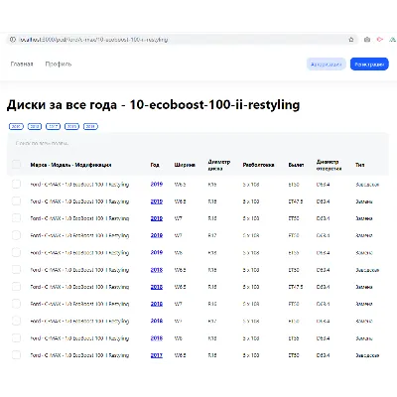
Task: Check the 2018 ET47.5 row checkbox
Action: coord(16,287)
